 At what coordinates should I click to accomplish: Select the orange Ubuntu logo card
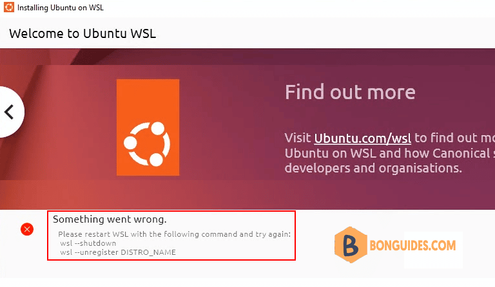148,127
